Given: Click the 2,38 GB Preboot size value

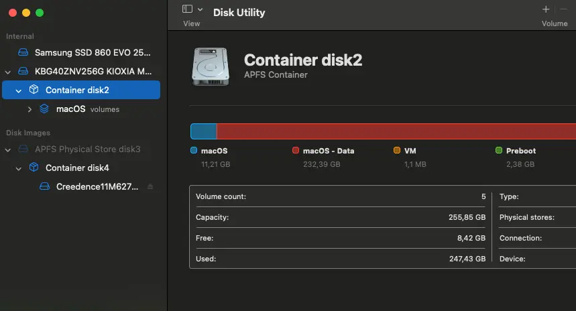Looking at the screenshot, I should point(520,164).
